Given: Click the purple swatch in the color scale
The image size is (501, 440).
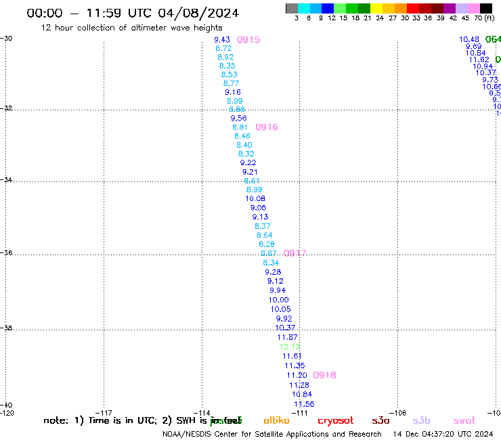Looking at the screenshot, I should pyautogui.click(x=450, y=8).
